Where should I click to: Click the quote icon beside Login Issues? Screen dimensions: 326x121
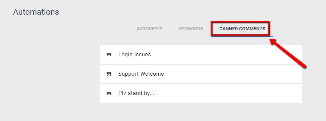109,55
